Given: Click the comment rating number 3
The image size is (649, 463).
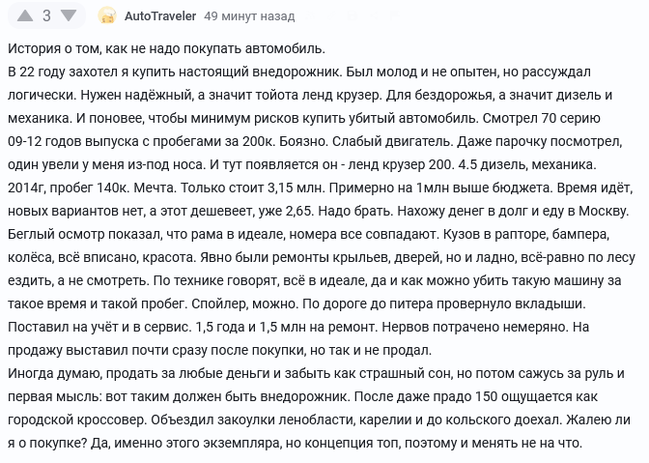Looking at the screenshot, I should (45, 15).
